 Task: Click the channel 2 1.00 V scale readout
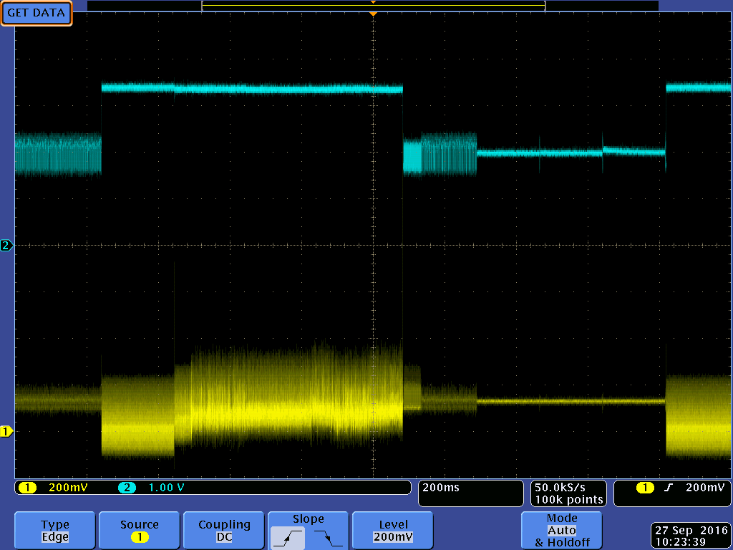166,487
